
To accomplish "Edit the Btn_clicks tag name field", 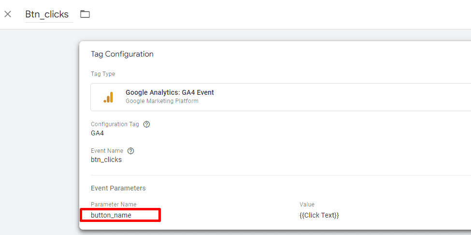I will 49,14.
